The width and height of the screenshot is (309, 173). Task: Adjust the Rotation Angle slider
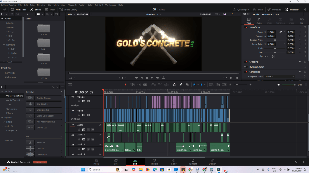pyautogui.click(x=275, y=40)
